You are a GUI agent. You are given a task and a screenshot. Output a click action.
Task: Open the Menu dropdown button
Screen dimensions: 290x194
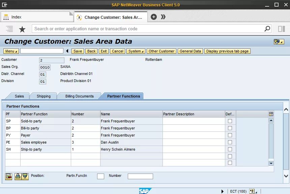(x=11, y=51)
